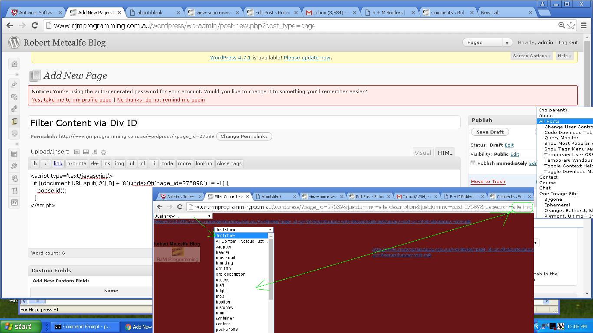Choose 'Ephemeral' in parent list
The width and height of the screenshot is (593, 333).
(x=557, y=205)
